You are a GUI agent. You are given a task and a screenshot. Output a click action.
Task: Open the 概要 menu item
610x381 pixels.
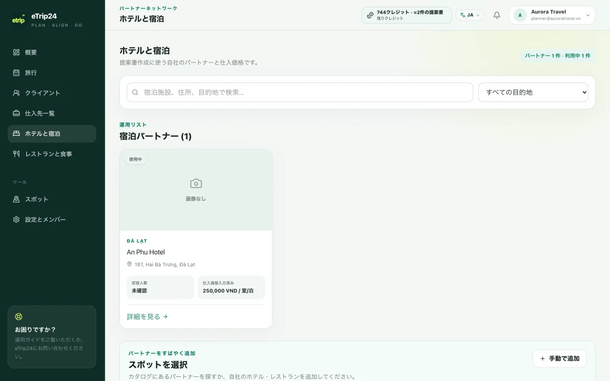coord(52,52)
